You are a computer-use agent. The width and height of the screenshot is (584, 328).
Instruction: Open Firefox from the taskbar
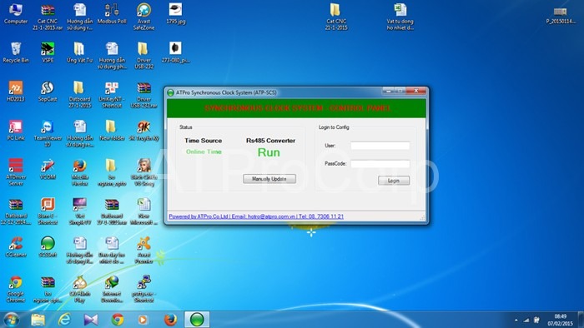point(170,320)
